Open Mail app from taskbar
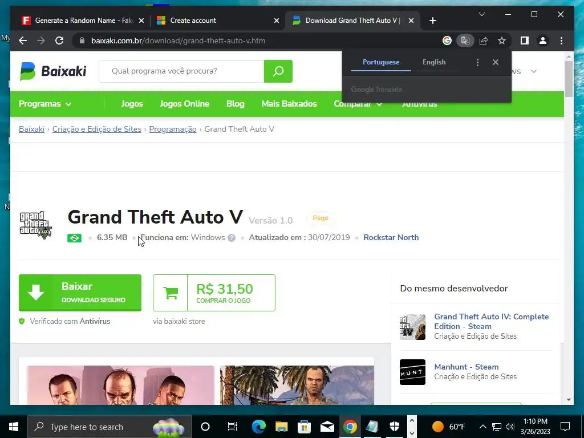This screenshot has width=584, height=438. (x=327, y=427)
